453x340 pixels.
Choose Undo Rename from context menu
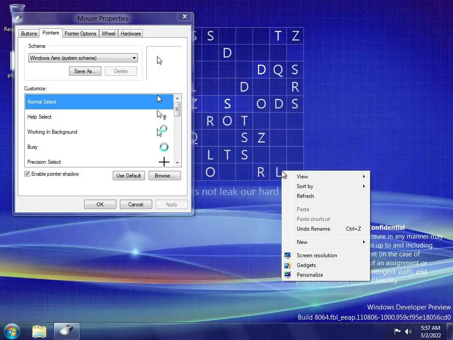point(326,229)
